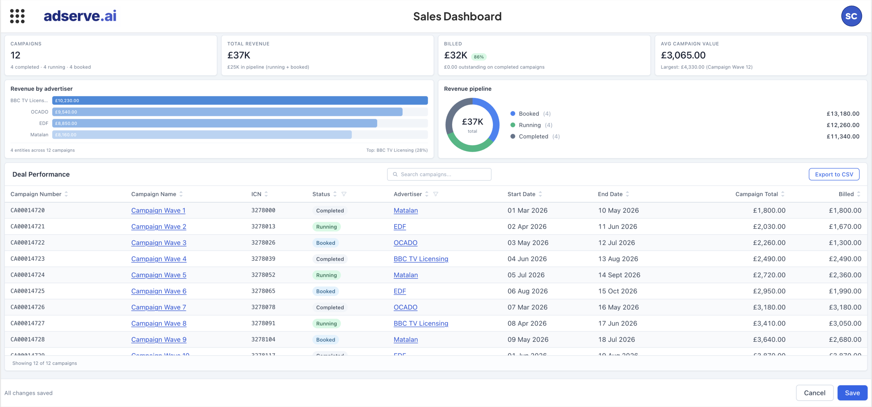
Task: Click the BBC TV Licensing revenue bar
Action: tap(240, 100)
